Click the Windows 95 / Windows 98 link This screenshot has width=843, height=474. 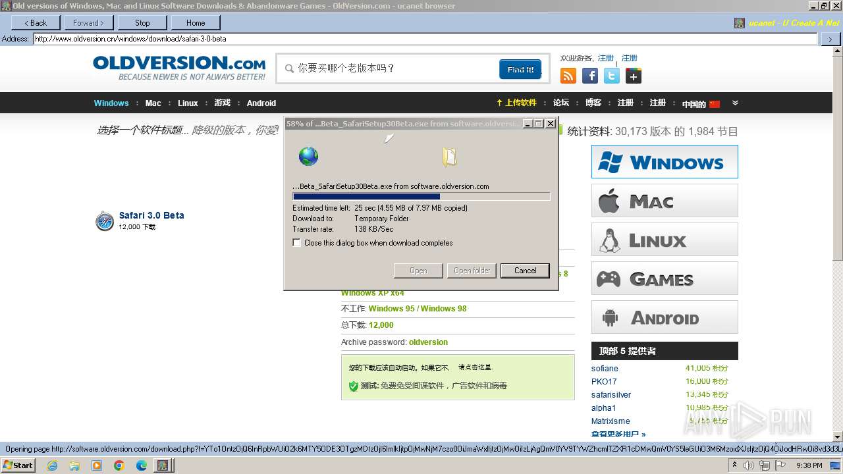click(x=418, y=309)
